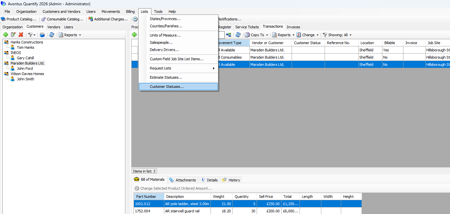
Task: Open the Billing menu
Action: 130,12
